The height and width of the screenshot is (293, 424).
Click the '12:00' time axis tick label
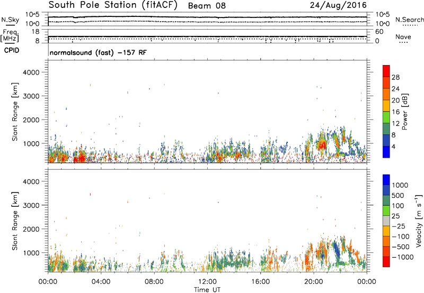point(207,282)
